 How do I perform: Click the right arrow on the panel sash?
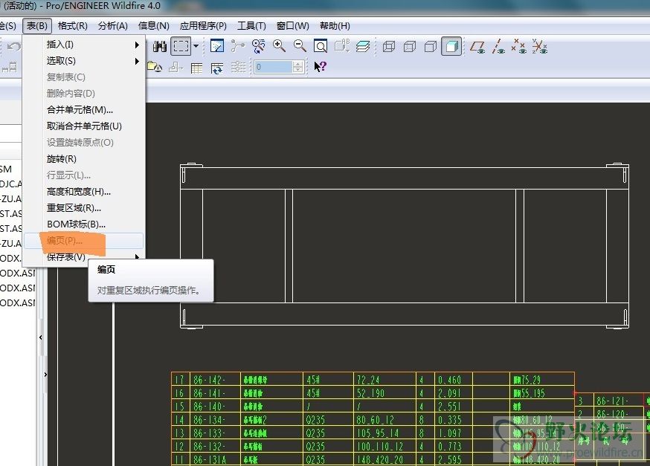(x=45, y=375)
